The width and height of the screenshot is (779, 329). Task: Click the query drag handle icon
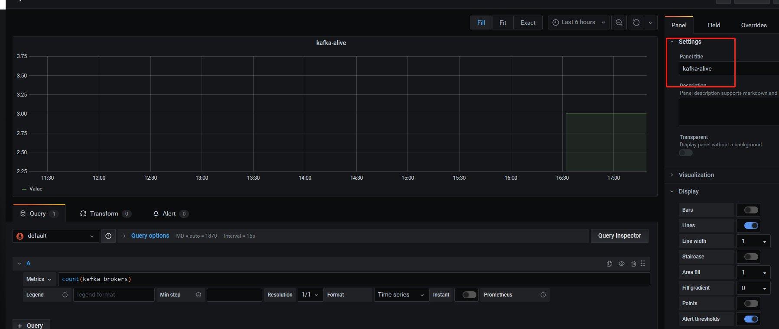[643, 263]
